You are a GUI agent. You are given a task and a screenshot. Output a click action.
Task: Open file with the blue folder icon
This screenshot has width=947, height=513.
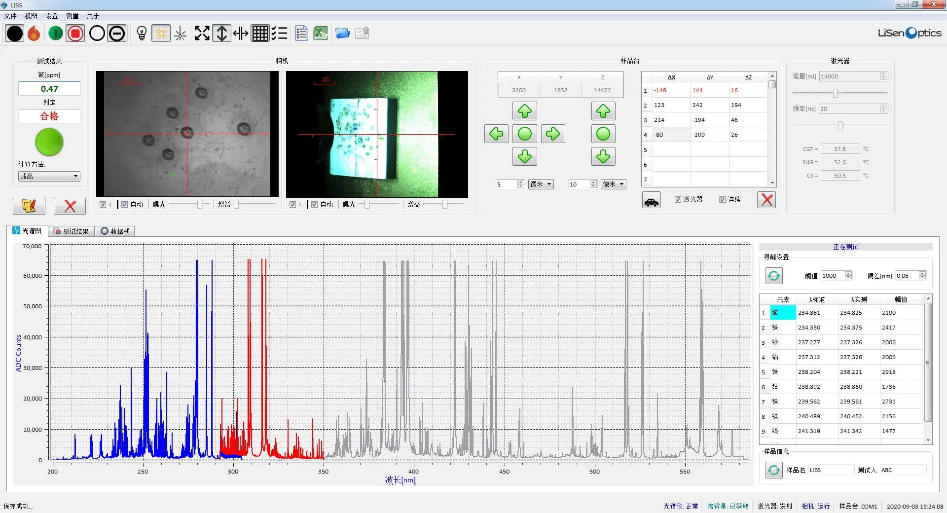pos(342,34)
